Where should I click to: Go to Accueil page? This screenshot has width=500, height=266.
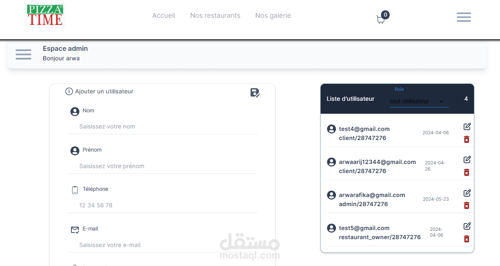(x=164, y=16)
